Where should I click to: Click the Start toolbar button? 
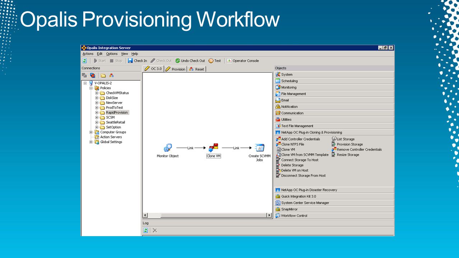(99, 61)
